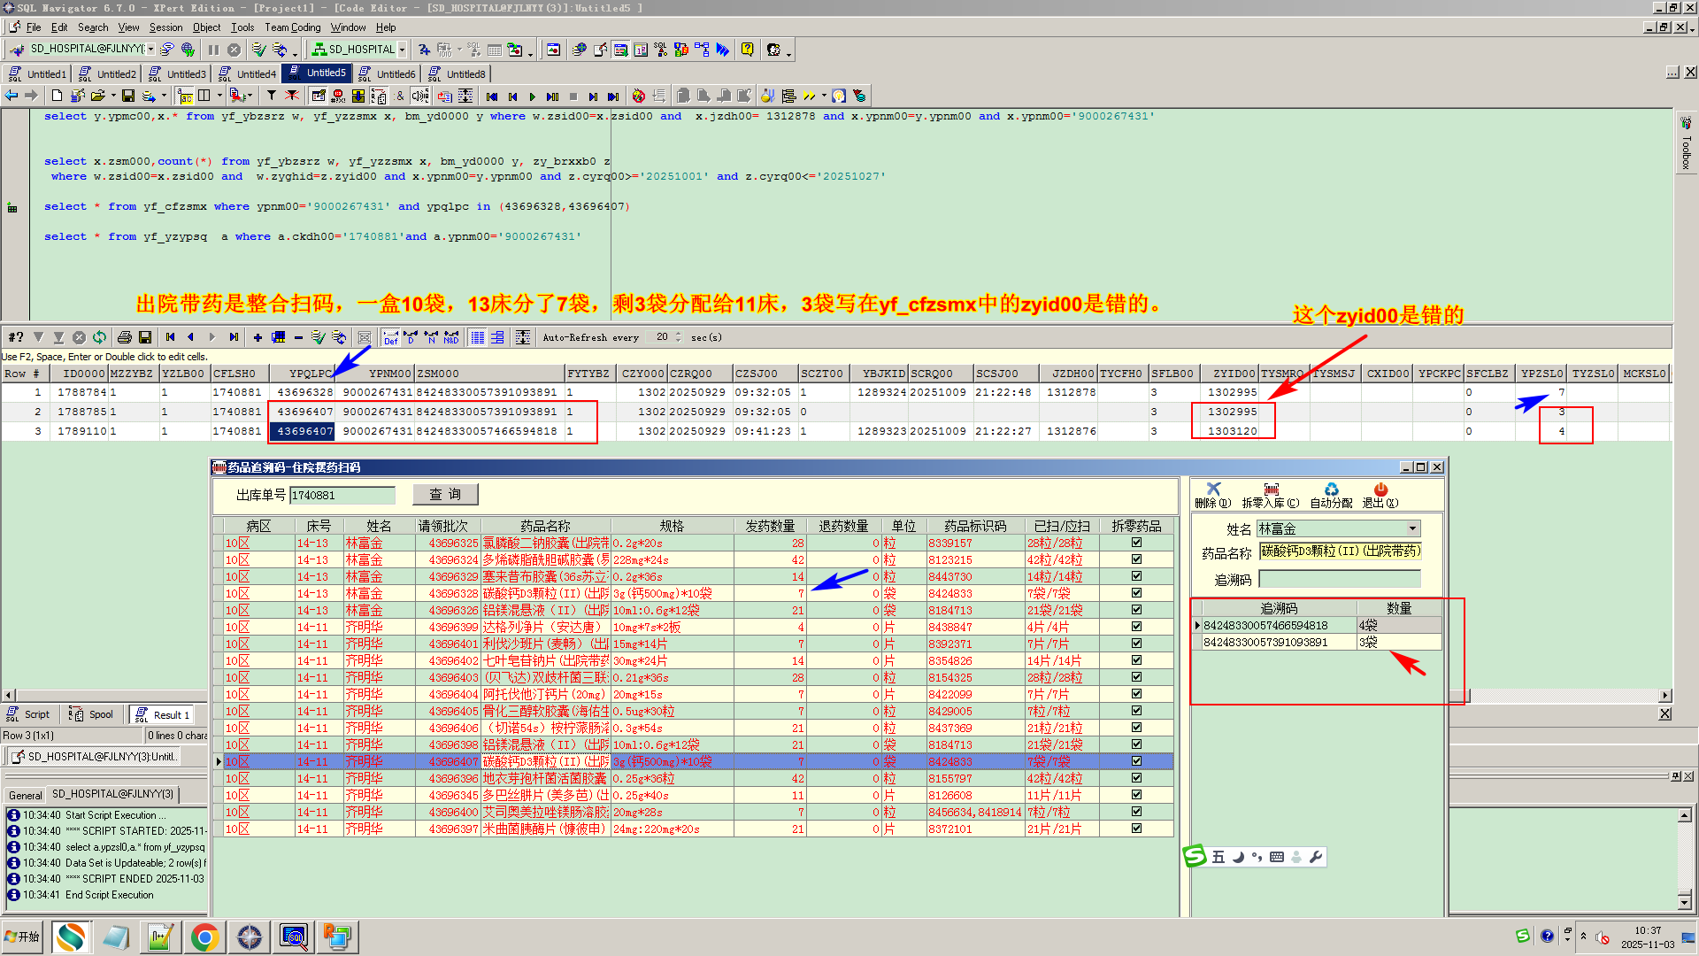The width and height of the screenshot is (1699, 956).
Task: Click the green execute play icon
Action: point(532,96)
